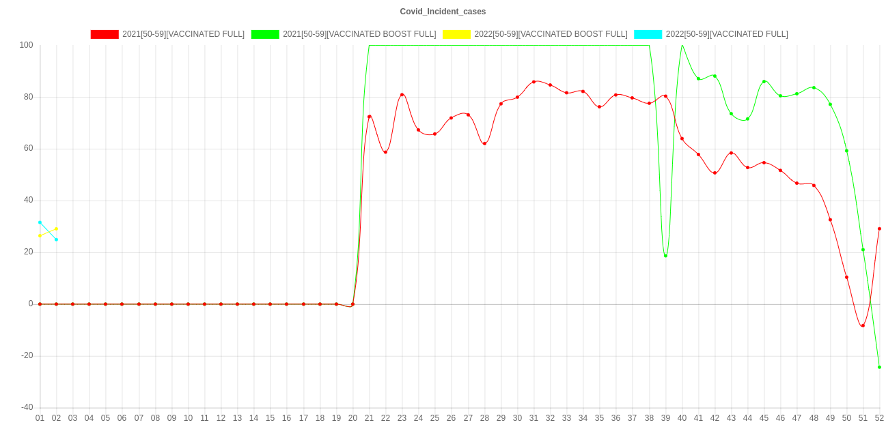The width and height of the screenshot is (886, 442).
Task: Click the red data point at week 23
Action: (x=402, y=95)
